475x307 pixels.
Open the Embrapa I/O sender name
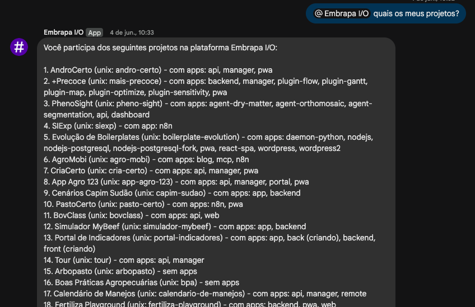[x=63, y=32]
